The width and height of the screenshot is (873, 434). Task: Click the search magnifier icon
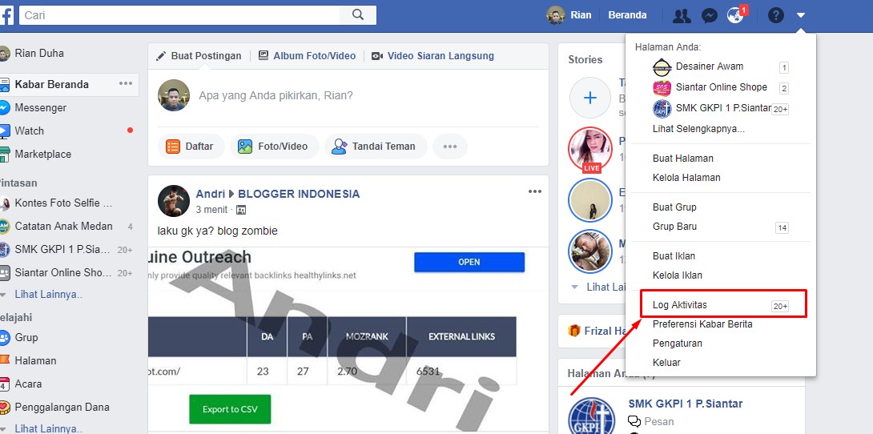358,15
